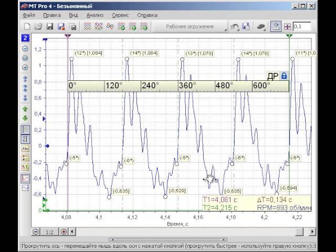
Task: Click waveform icon with green checkmark
Action: click(121, 27)
